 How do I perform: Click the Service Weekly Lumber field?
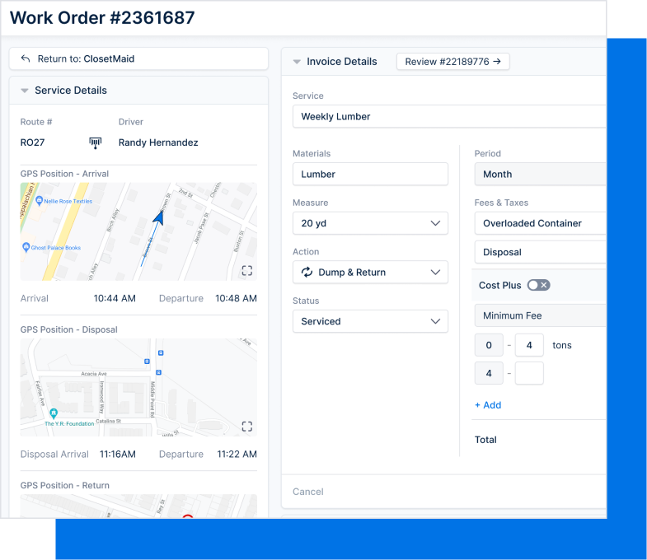click(x=449, y=116)
